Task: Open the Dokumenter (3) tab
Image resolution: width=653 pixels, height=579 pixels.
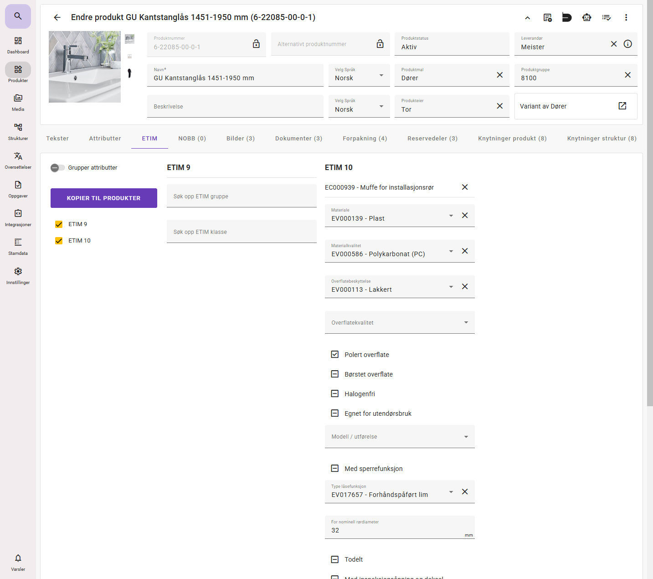Action: pos(298,139)
